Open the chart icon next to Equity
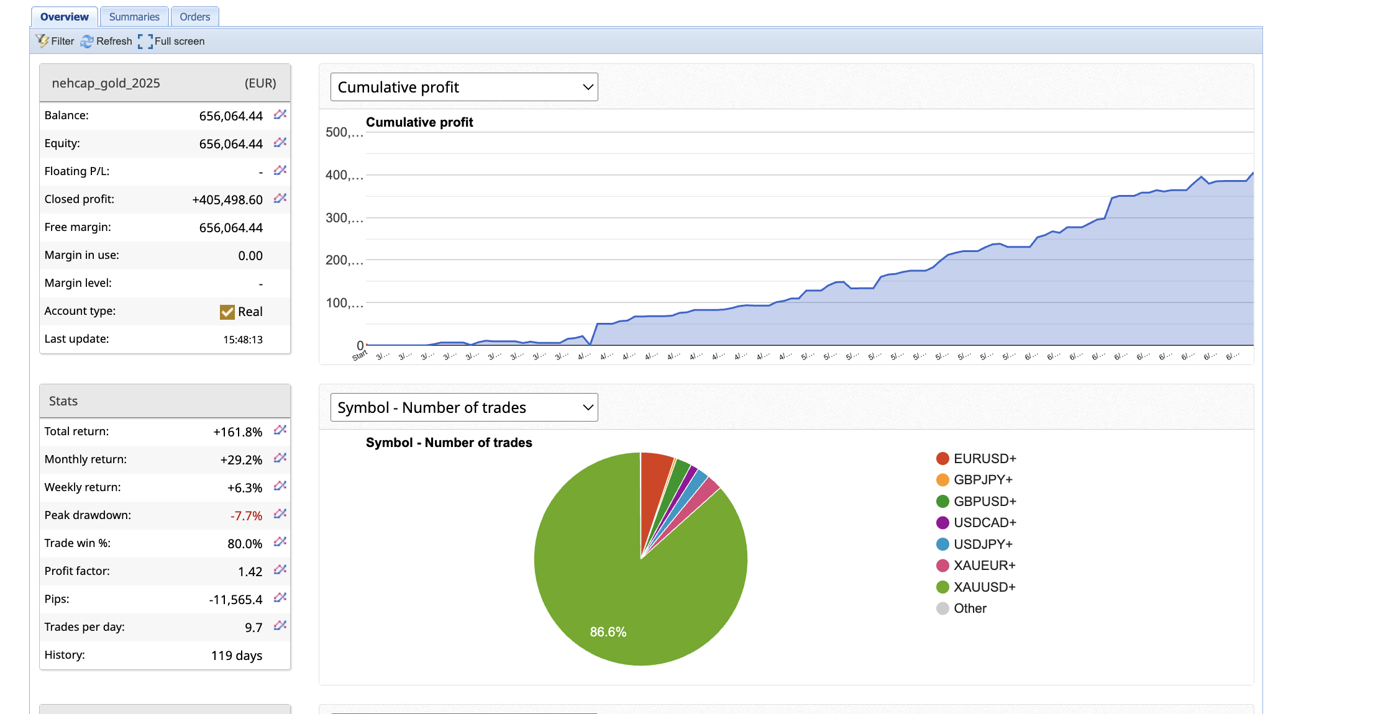 [280, 143]
